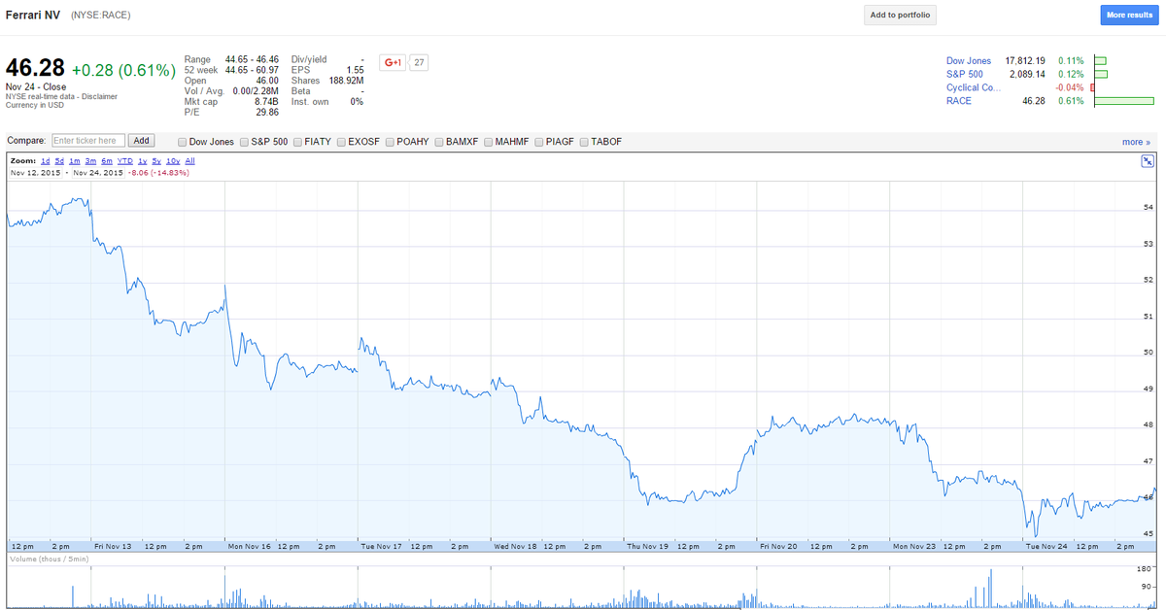
Task: Click the 27 share count bubble
Action: 419,62
